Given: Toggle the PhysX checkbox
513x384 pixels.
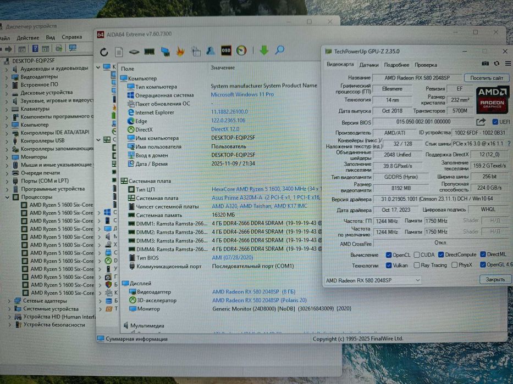Looking at the screenshot, I should 454,265.
